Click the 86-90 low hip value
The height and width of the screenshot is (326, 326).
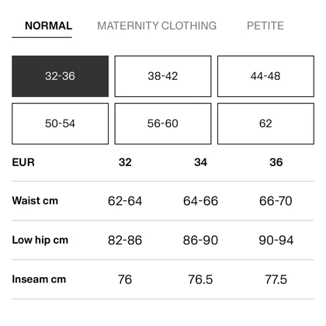pos(200,240)
